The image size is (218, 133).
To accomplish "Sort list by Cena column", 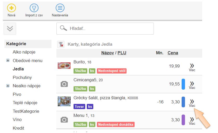I will [173, 53].
